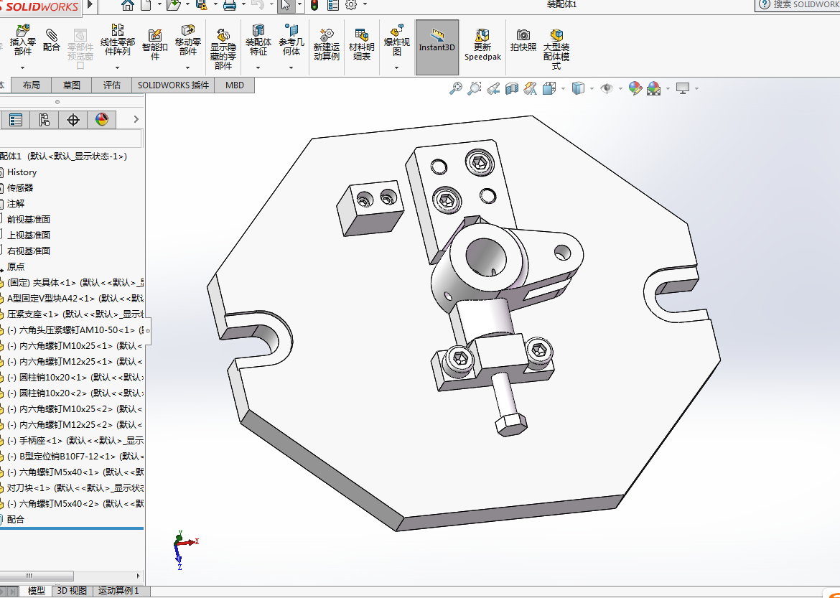840x598 pixels.
Task: Print using the printer icon
Action: [x=230, y=5]
